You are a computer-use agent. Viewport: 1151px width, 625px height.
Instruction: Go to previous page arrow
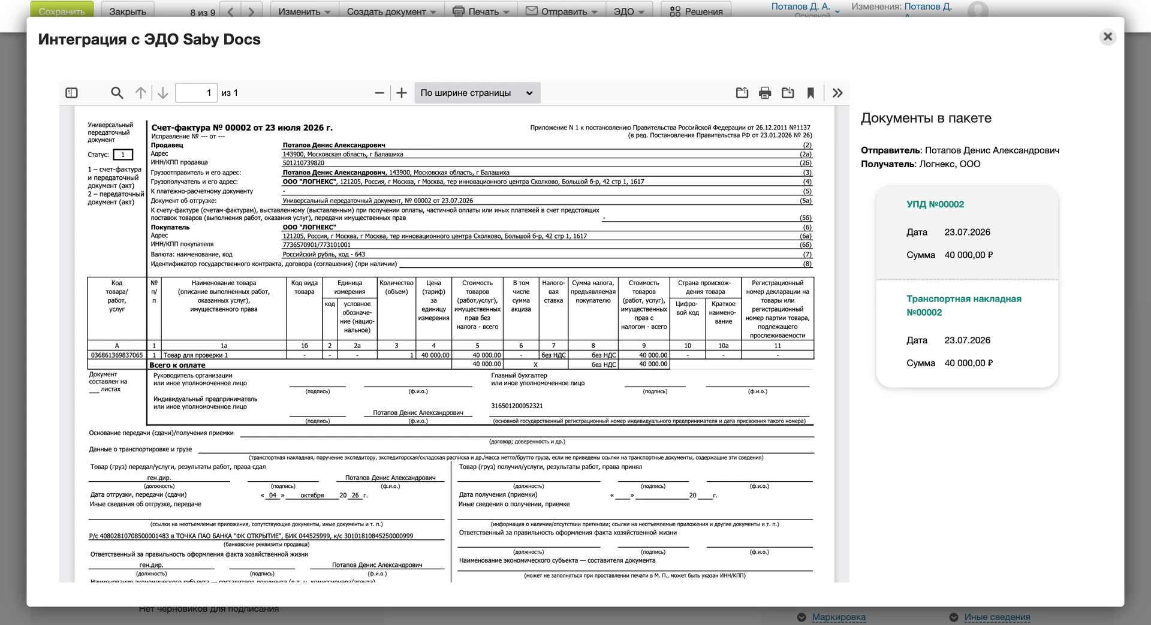tap(140, 93)
